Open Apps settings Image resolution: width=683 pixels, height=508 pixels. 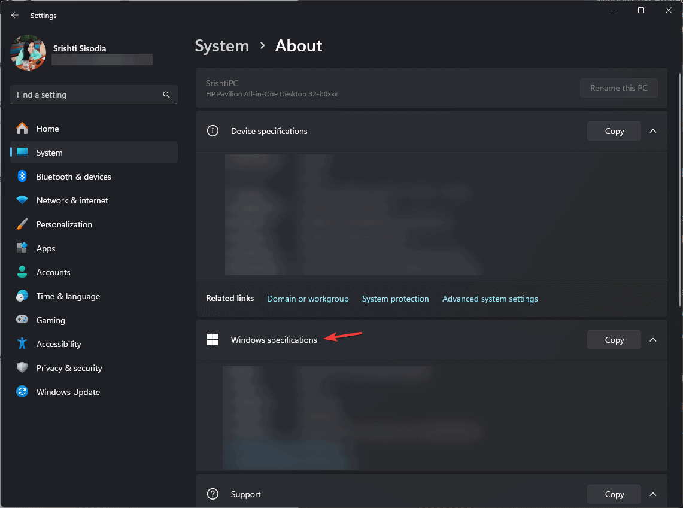(x=93, y=248)
